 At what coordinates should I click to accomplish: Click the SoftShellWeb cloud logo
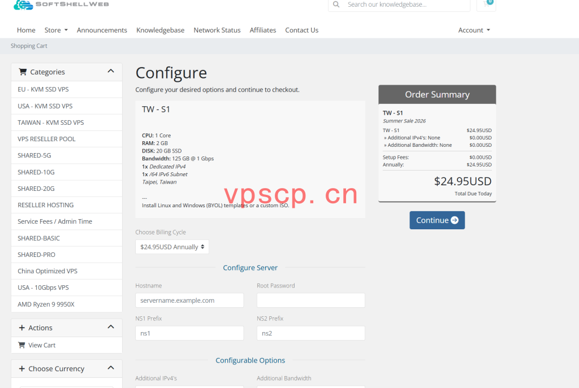(x=23, y=5)
